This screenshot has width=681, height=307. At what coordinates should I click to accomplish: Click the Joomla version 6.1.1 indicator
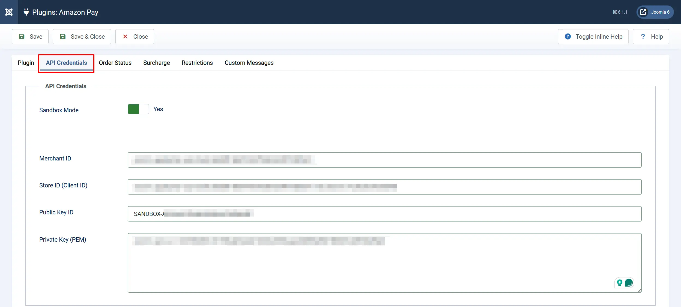click(x=620, y=12)
